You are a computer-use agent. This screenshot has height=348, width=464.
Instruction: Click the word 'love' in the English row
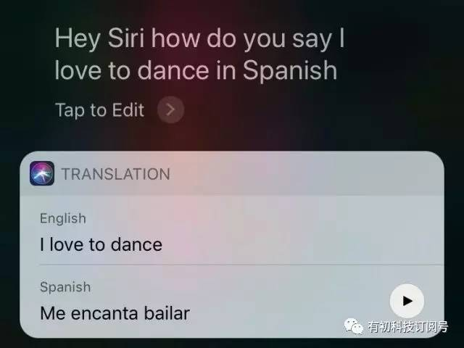(66, 245)
